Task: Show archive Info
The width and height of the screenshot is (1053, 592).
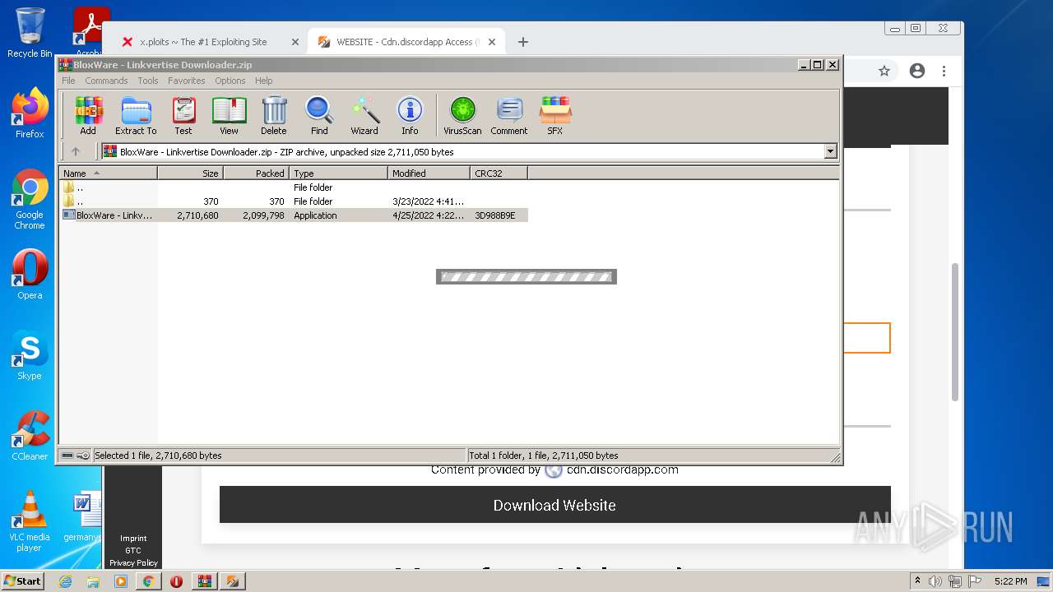Action: (410, 115)
